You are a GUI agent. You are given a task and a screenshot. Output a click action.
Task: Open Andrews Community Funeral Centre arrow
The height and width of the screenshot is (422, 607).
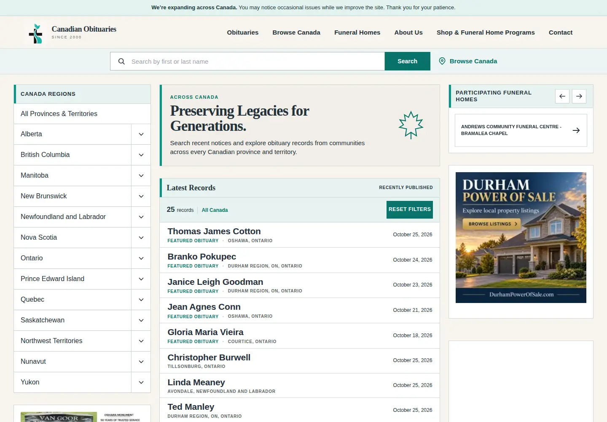tap(576, 130)
